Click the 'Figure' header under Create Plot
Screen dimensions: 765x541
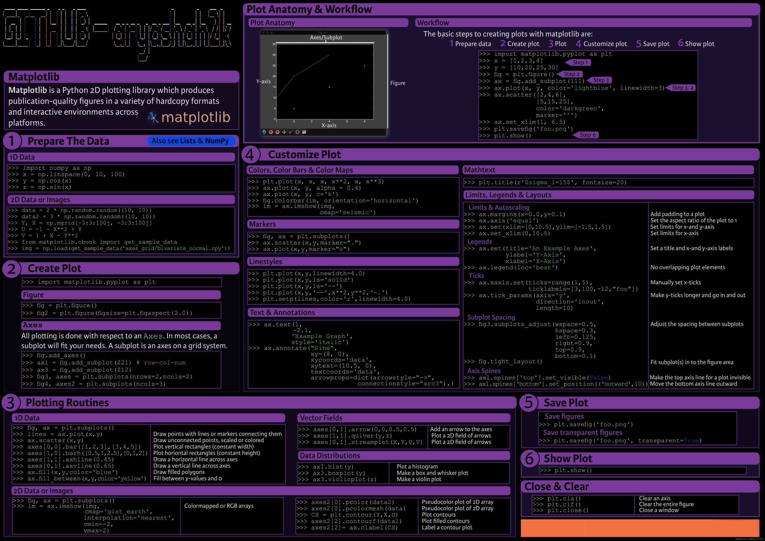(121, 295)
